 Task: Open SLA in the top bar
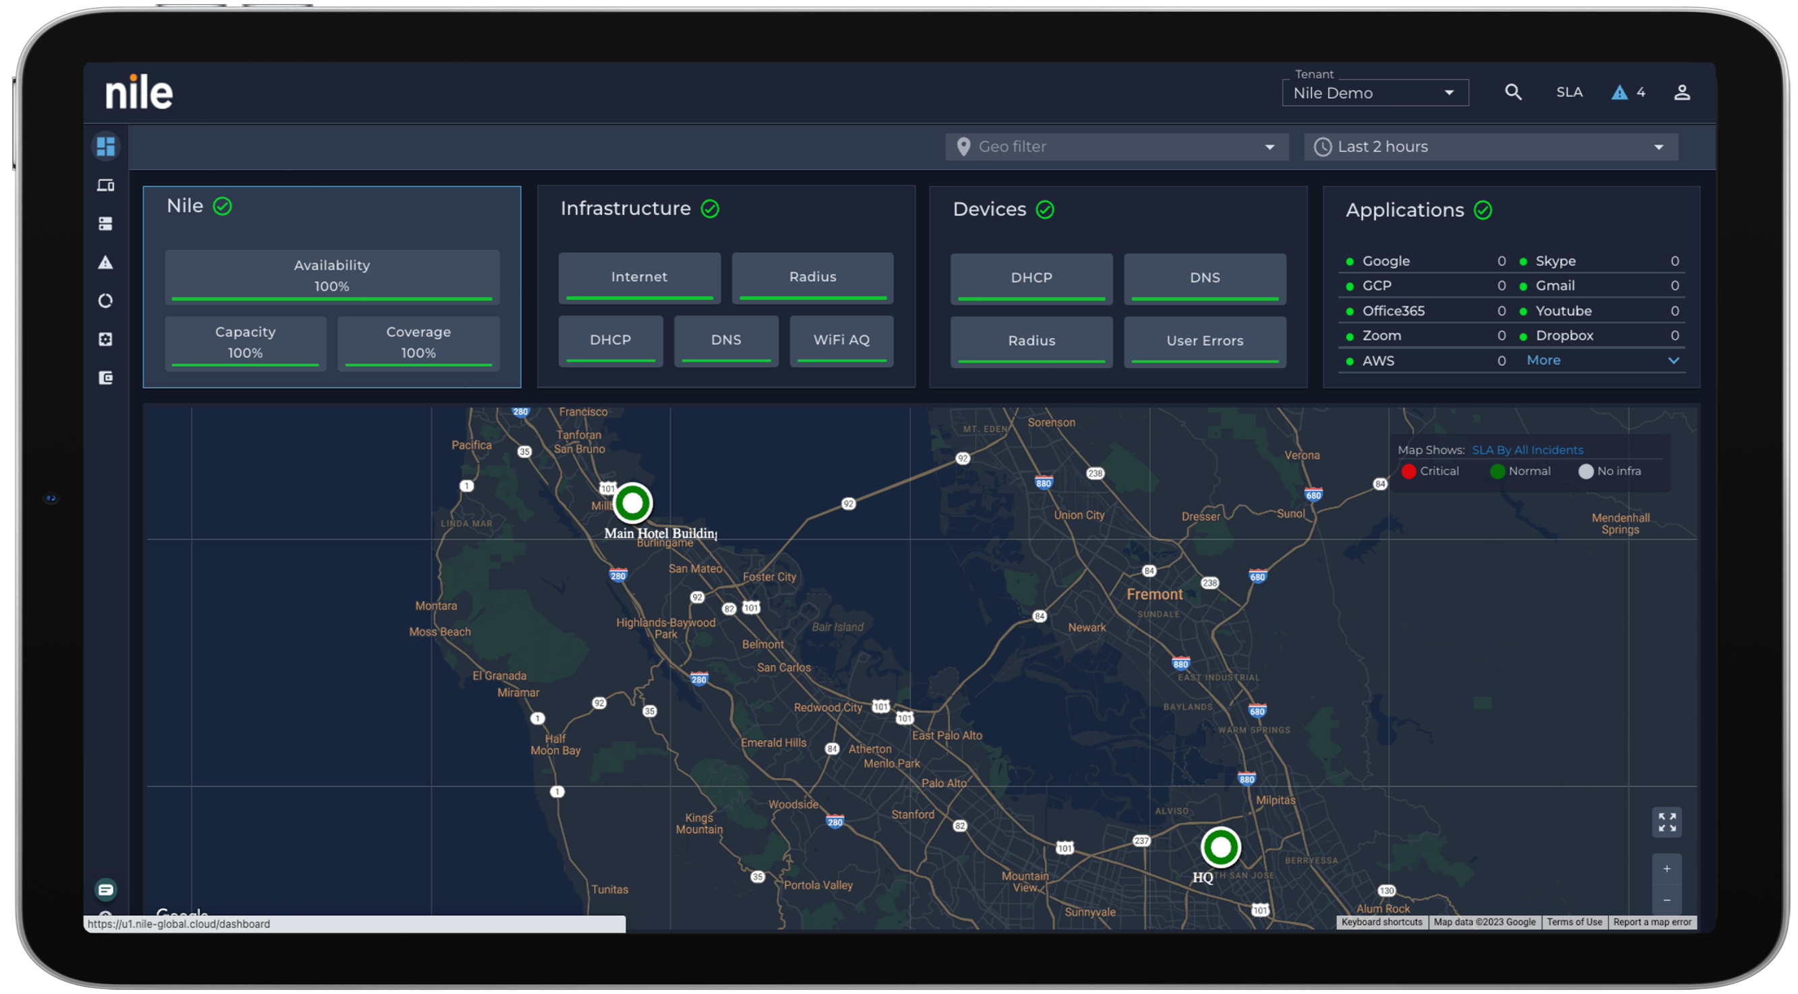pyautogui.click(x=1569, y=92)
